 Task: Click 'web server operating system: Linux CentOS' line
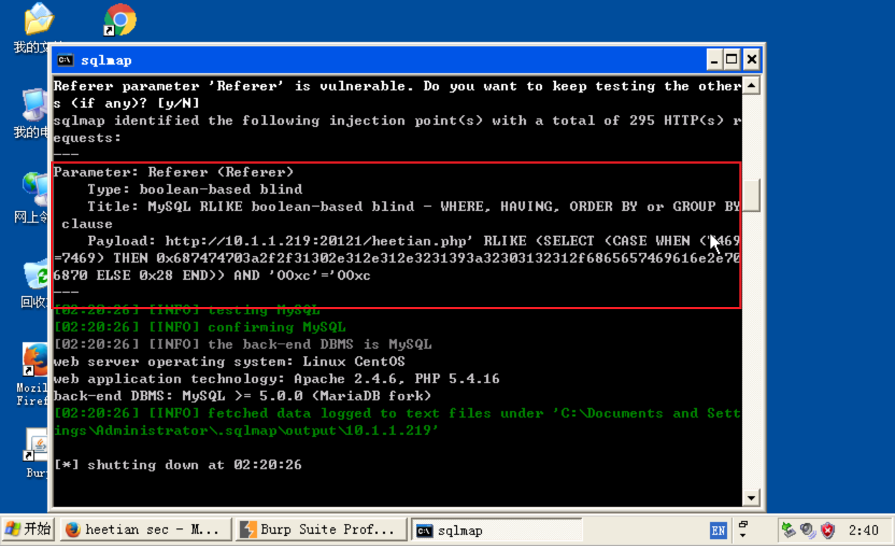[x=229, y=362]
